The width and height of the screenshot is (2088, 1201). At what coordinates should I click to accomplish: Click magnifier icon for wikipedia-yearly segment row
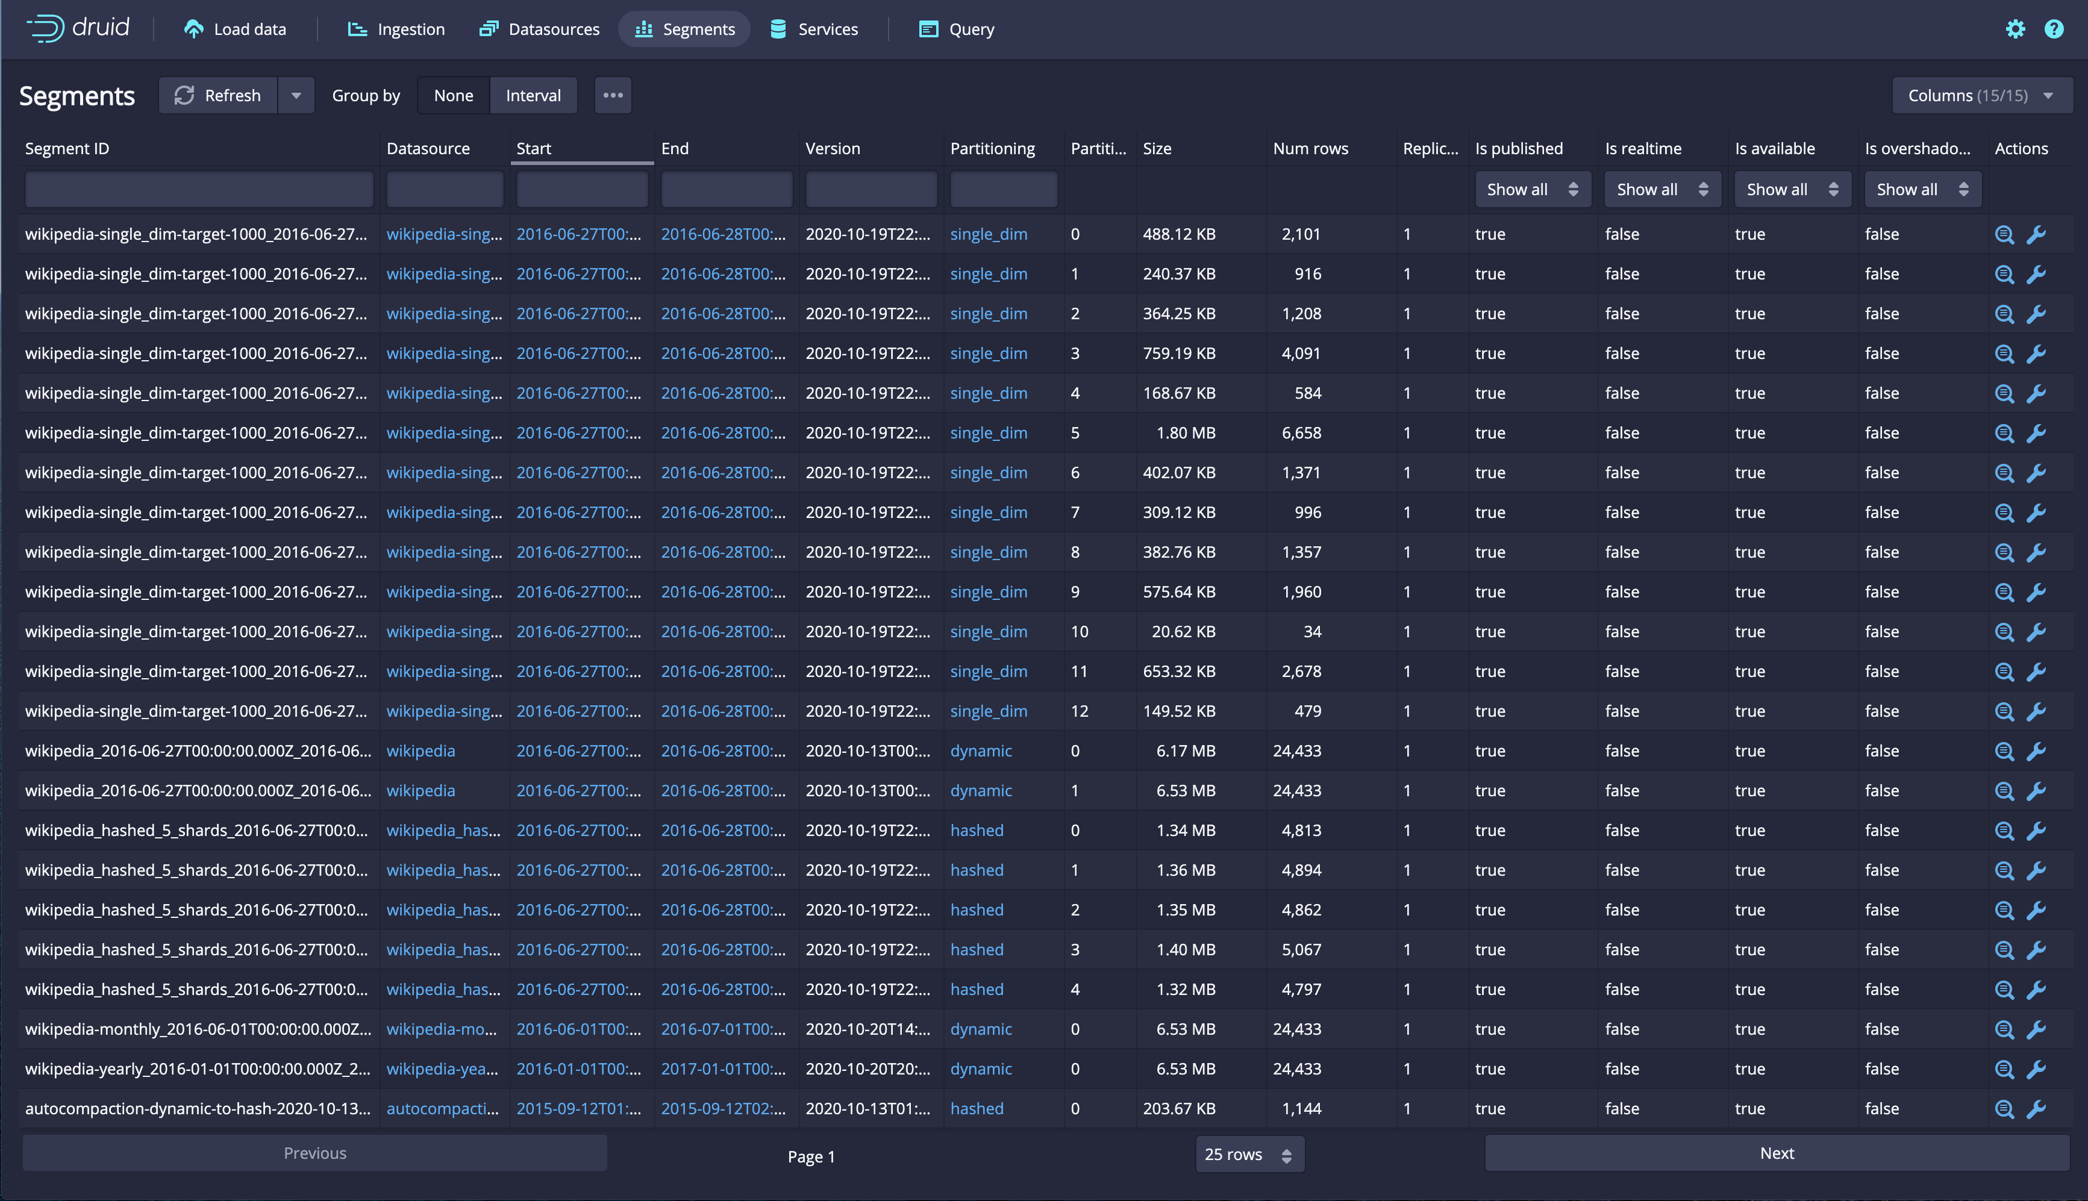tap(2004, 1070)
